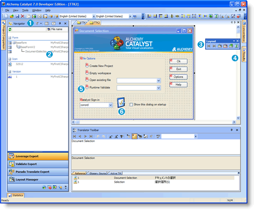Click the Options button in dialog

coord(179,77)
